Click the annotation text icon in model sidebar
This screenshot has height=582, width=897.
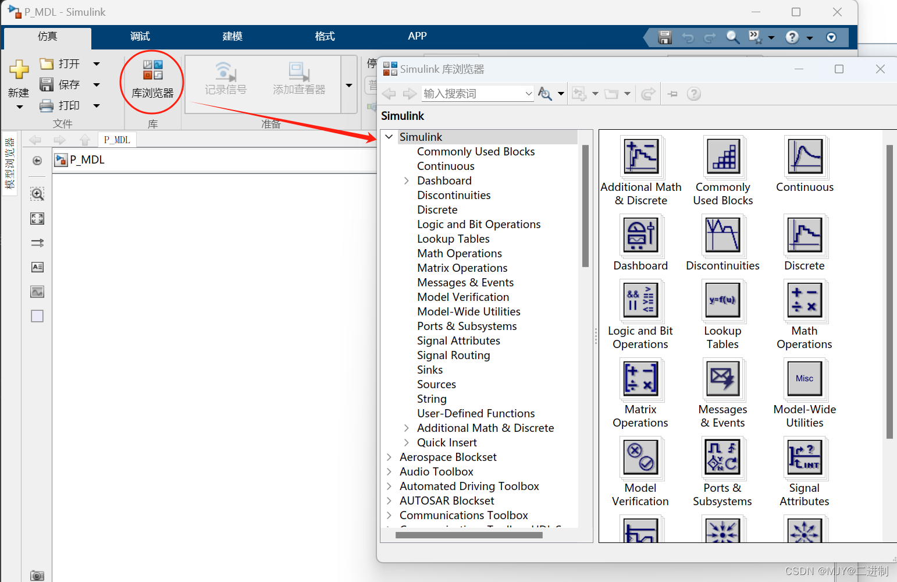(x=37, y=267)
